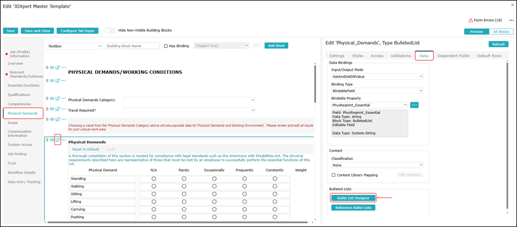Edit icon for the Travel Required block

58,109
